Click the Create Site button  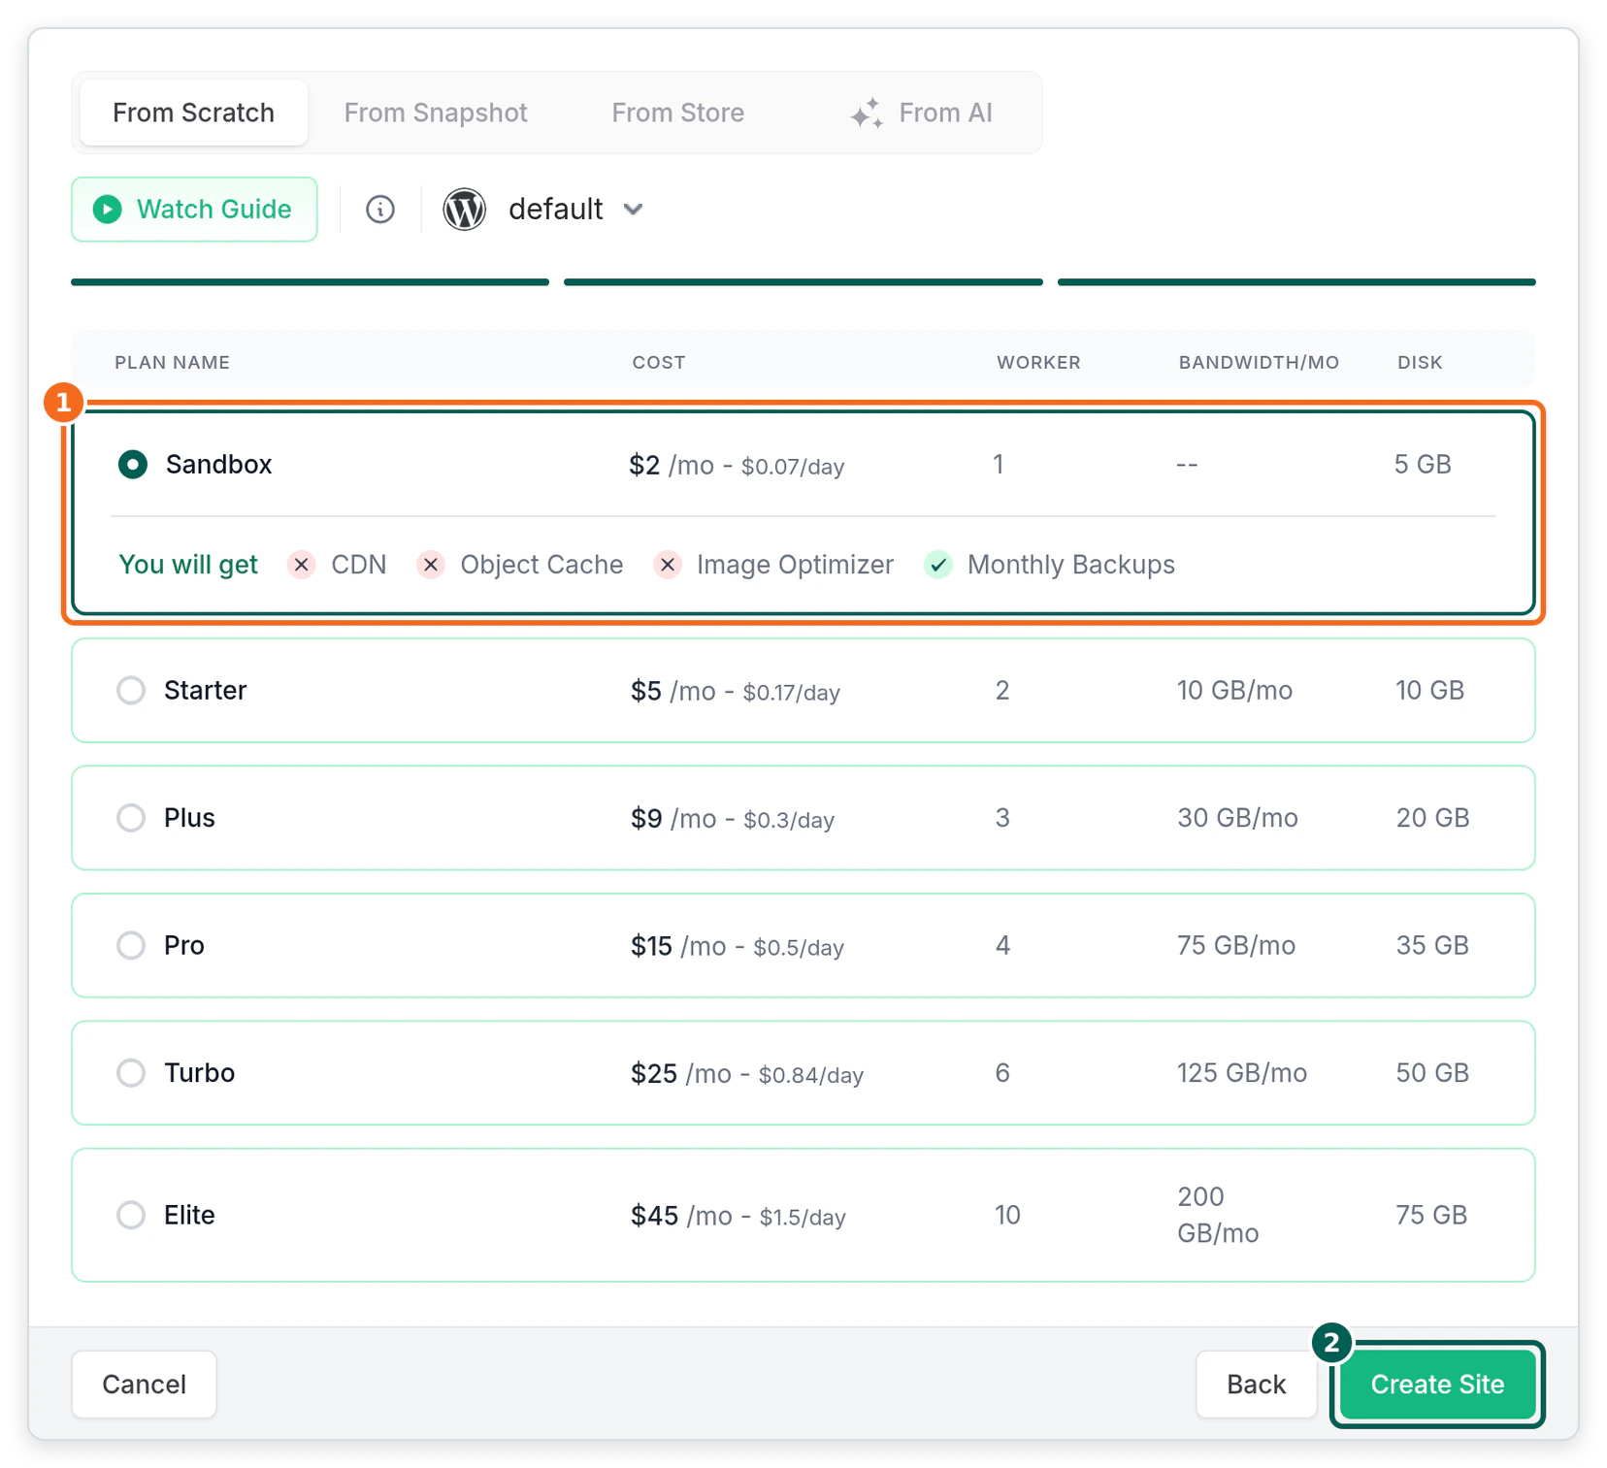(x=1437, y=1385)
